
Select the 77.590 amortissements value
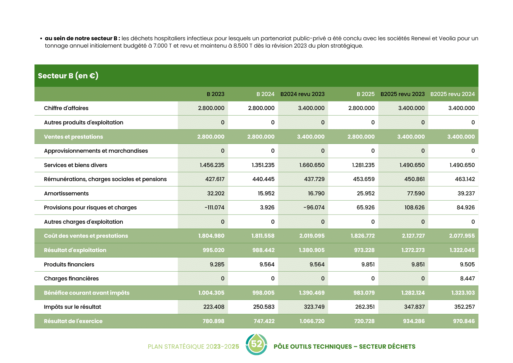[416, 194]
